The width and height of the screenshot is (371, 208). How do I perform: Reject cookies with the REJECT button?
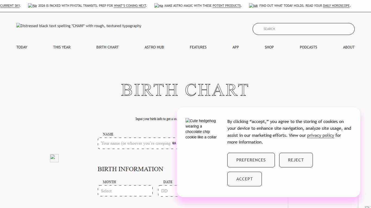point(296,160)
